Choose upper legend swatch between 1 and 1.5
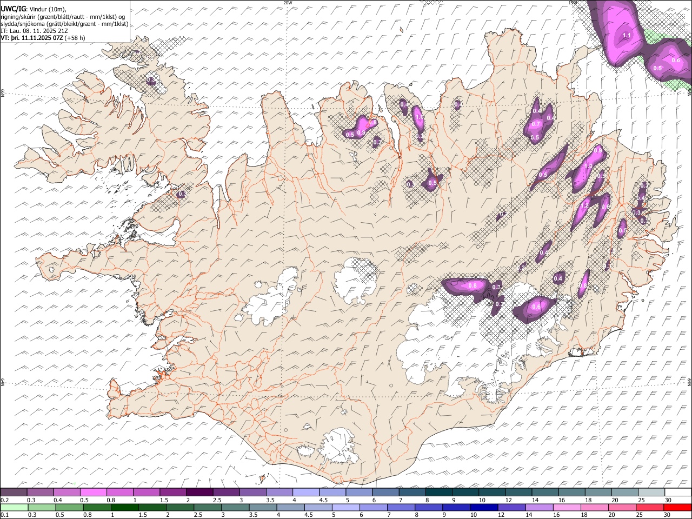The width and height of the screenshot is (692, 519). [146, 493]
